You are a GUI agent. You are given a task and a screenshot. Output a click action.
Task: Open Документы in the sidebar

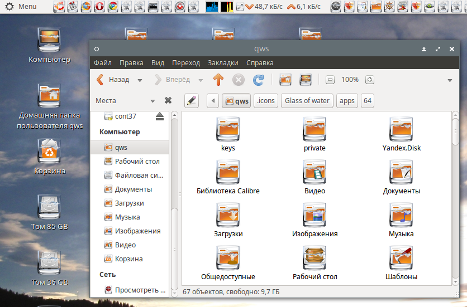130,189
